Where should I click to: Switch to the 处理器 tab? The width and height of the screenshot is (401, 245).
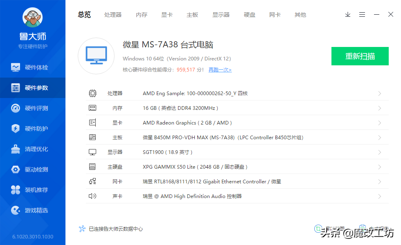pos(113,15)
